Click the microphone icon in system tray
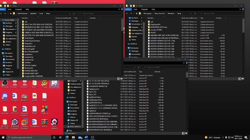This screenshot has height=140, width=250. pyautogui.click(x=226, y=137)
